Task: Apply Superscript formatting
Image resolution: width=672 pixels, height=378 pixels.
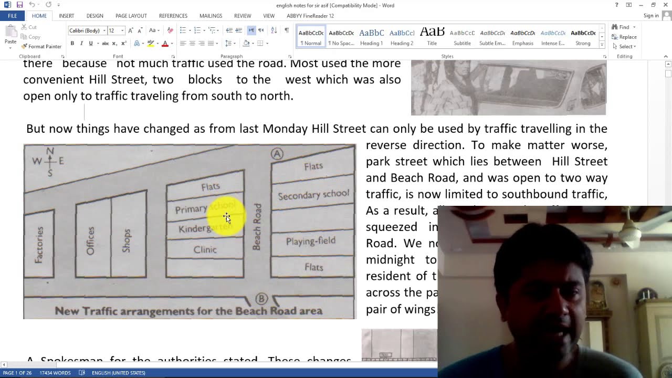Action: click(123, 43)
